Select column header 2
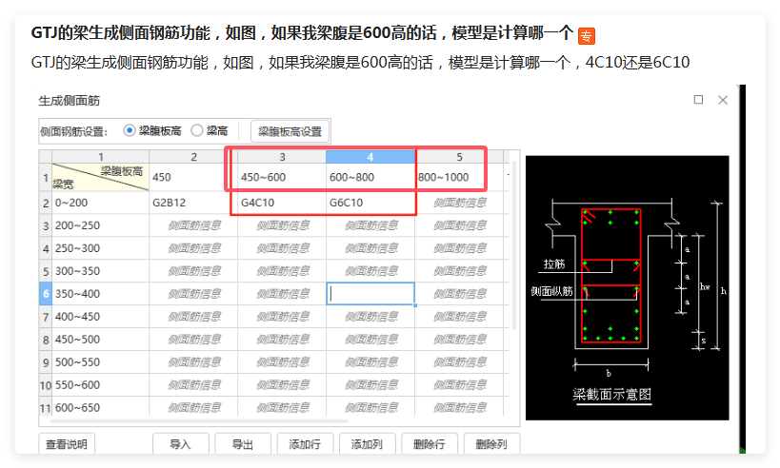Screen dimensions: 780x468 193,157
